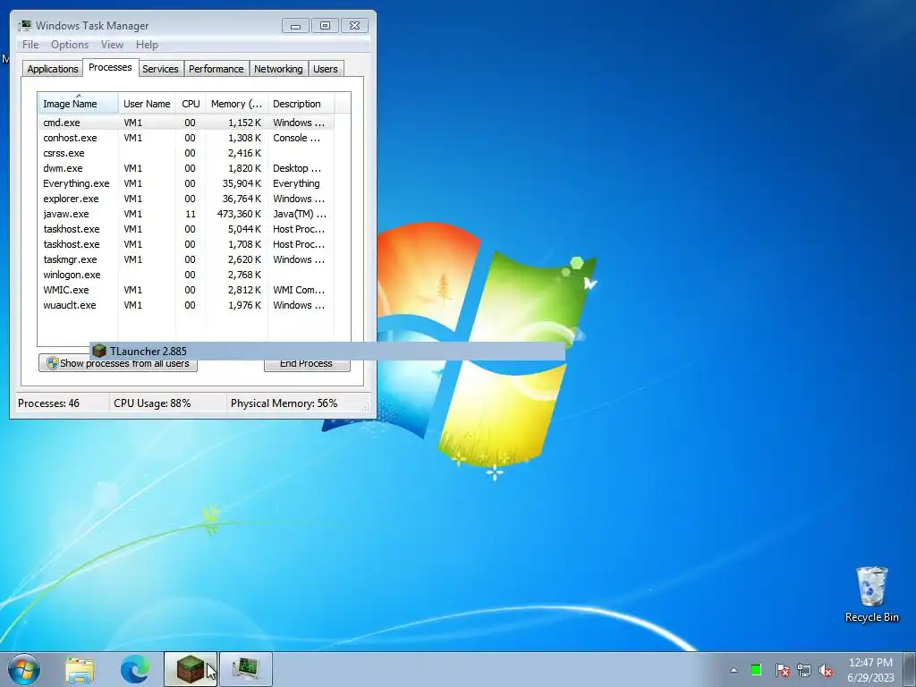Select the conhost.exe process
916x687 pixels.
point(186,138)
